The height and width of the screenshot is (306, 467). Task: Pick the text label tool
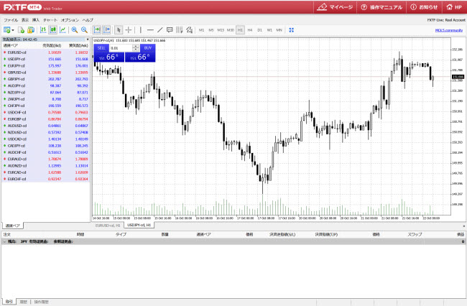(x=170, y=30)
